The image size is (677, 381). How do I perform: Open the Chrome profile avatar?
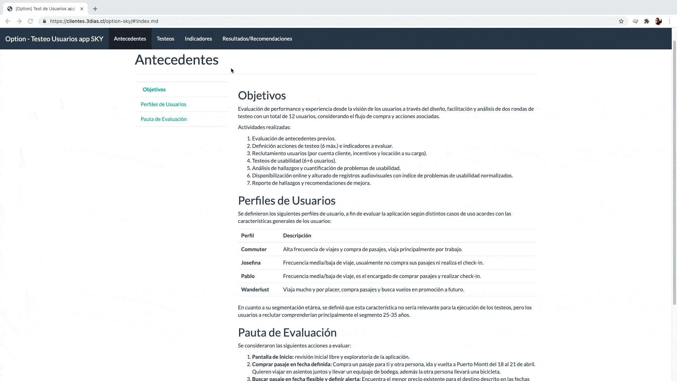tap(658, 21)
